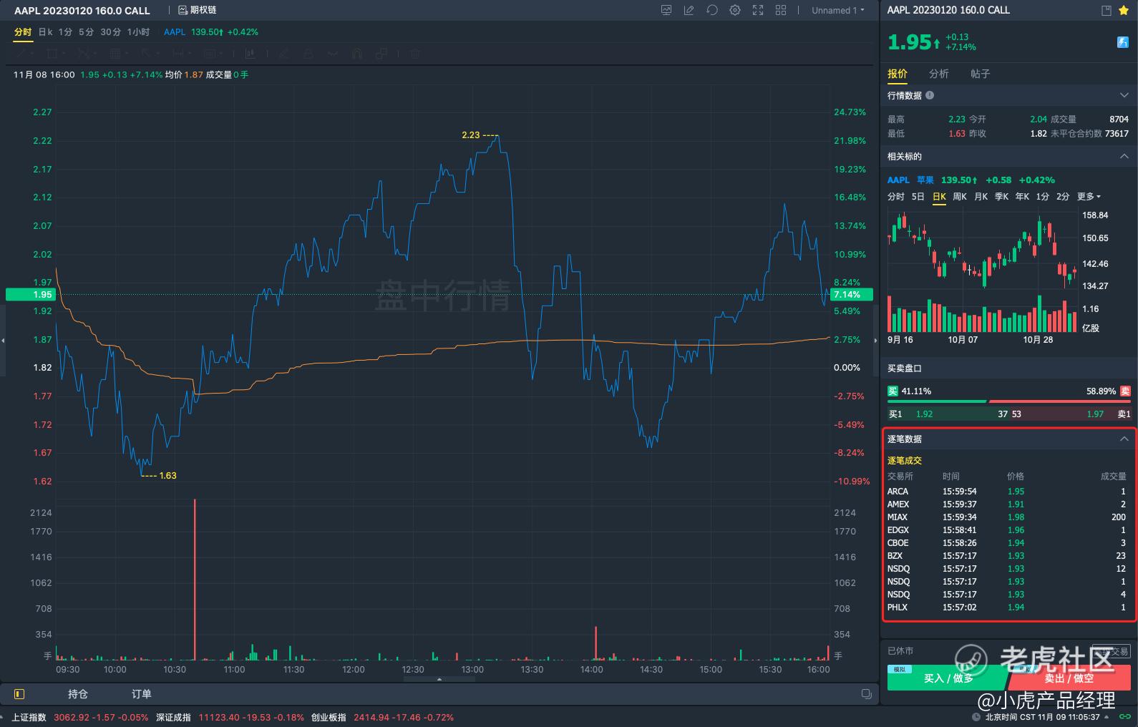Click the AAPL 139.50 link in chart header
Viewport: 1138px width, 727px height.
tap(211, 32)
